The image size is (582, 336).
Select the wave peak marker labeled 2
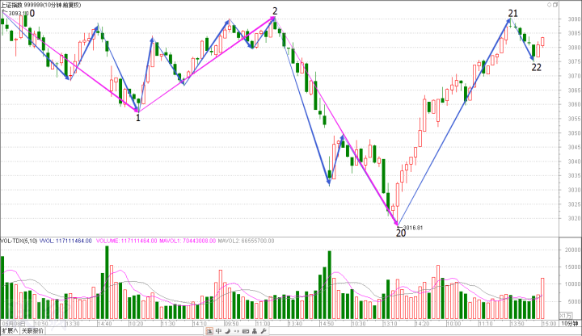coord(276,11)
